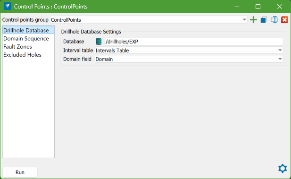This screenshot has height=179, width=291.
Task: Rename the control points group
Action: (274, 20)
